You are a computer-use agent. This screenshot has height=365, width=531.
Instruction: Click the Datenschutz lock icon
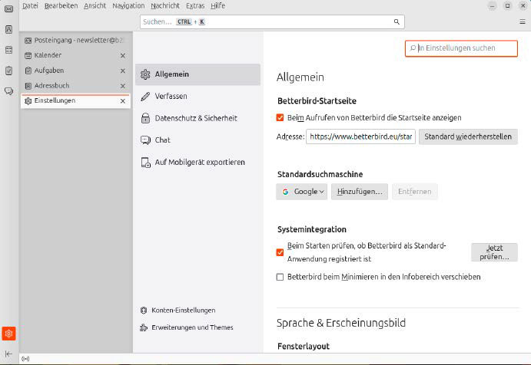[x=145, y=118]
